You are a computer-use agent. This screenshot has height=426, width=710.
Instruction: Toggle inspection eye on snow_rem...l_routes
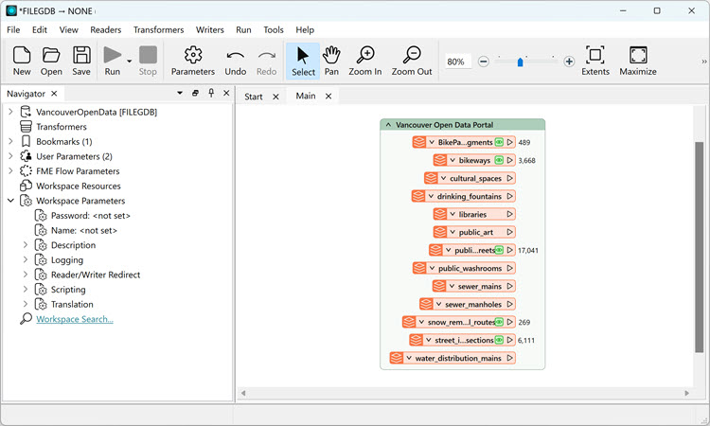(x=499, y=322)
